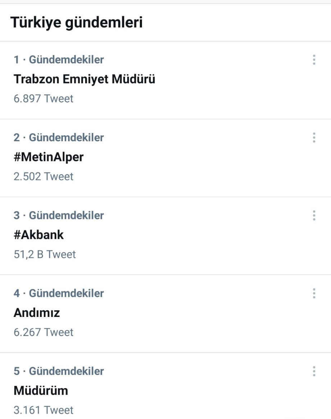Image resolution: width=331 pixels, height=419 pixels.
Task: Open the #MetinAlper hashtag trend
Action: click(x=49, y=157)
